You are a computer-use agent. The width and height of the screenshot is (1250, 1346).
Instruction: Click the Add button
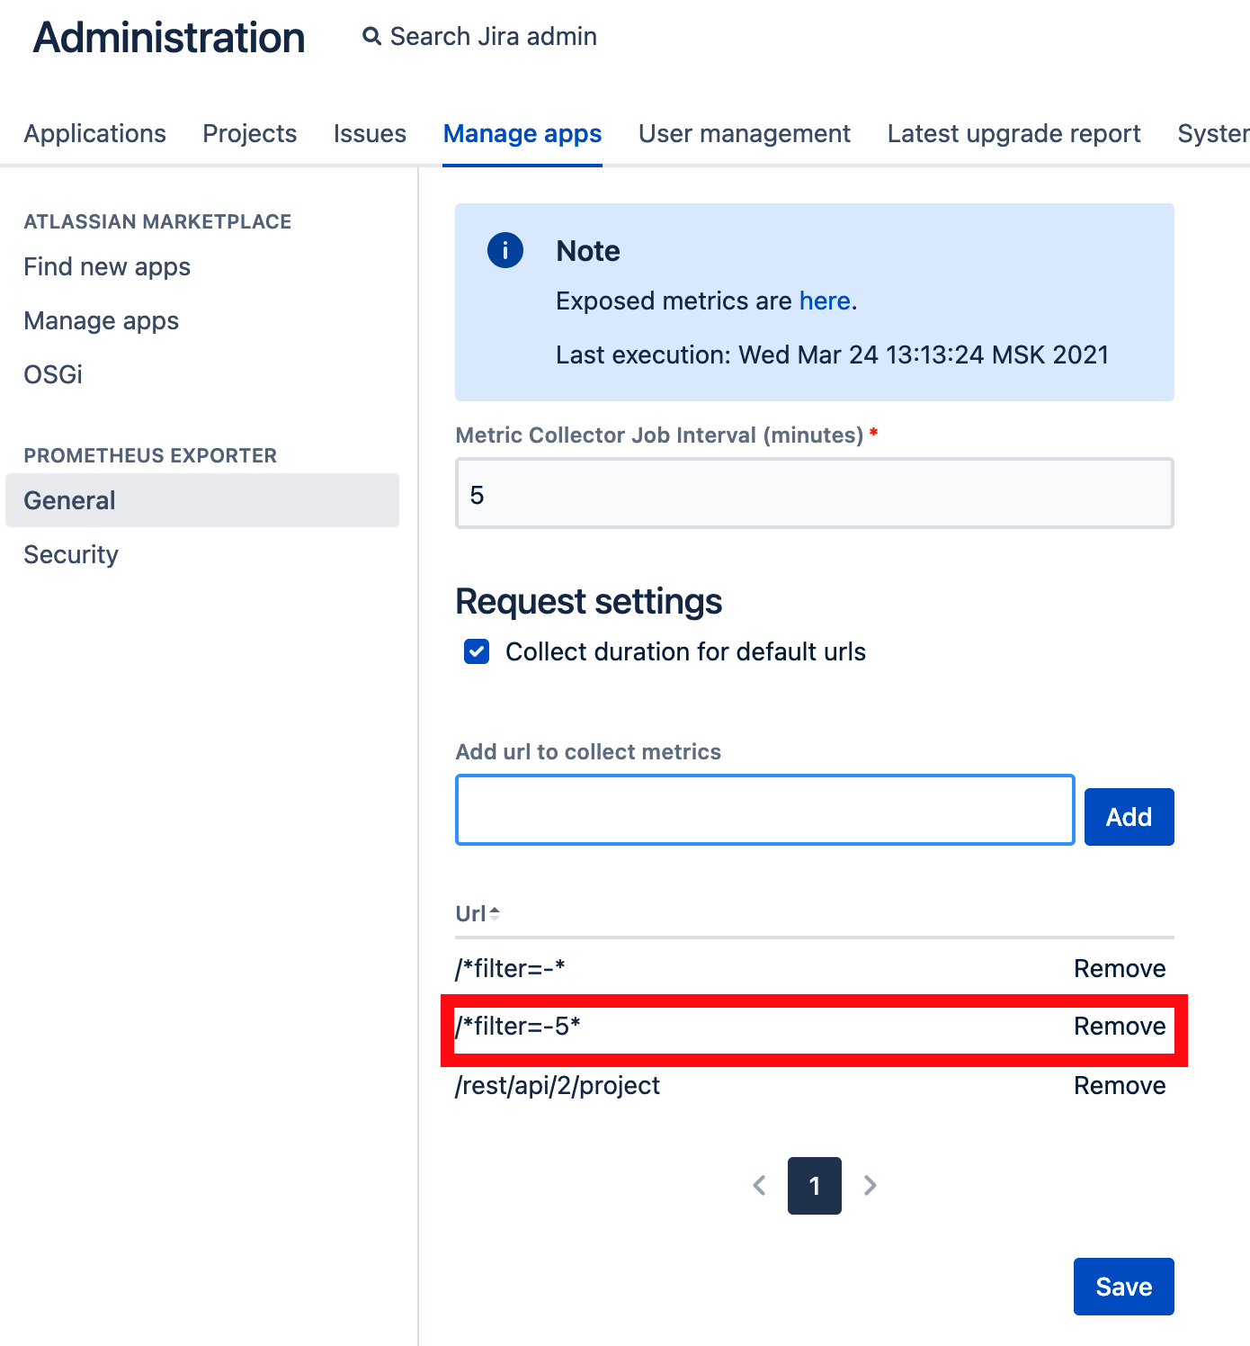(x=1129, y=817)
